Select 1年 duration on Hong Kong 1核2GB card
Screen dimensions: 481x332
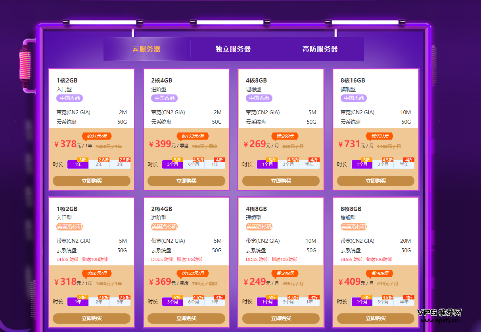[x=78, y=164]
